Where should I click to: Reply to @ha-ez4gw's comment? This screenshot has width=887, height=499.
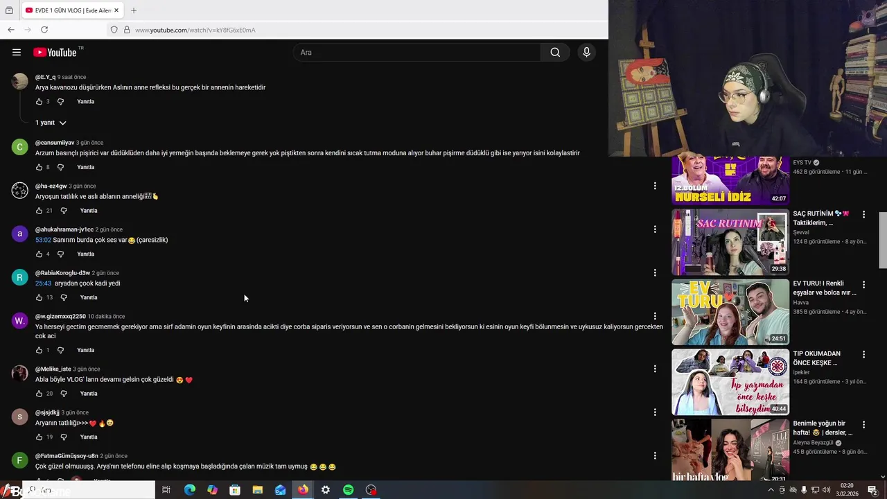pyautogui.click(x=89, y=211)
